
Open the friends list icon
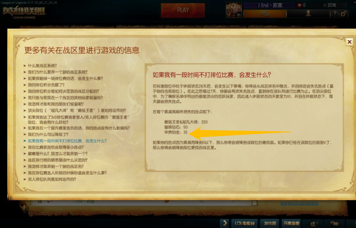pyautogui.click(x=314, y=224)
